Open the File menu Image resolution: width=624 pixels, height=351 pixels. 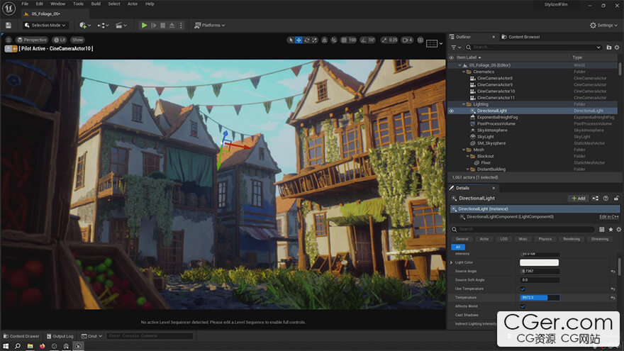coord(25,4)
